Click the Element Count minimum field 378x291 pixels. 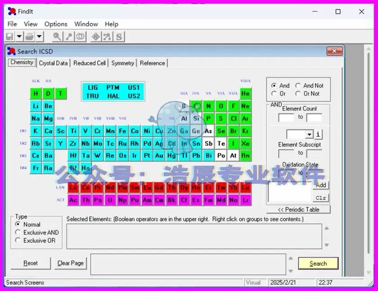[x=286, y=118]
